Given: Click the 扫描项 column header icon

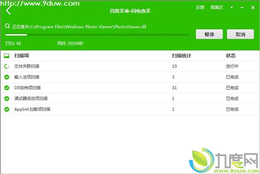Looking at the screenshot, I should point(6,56).
